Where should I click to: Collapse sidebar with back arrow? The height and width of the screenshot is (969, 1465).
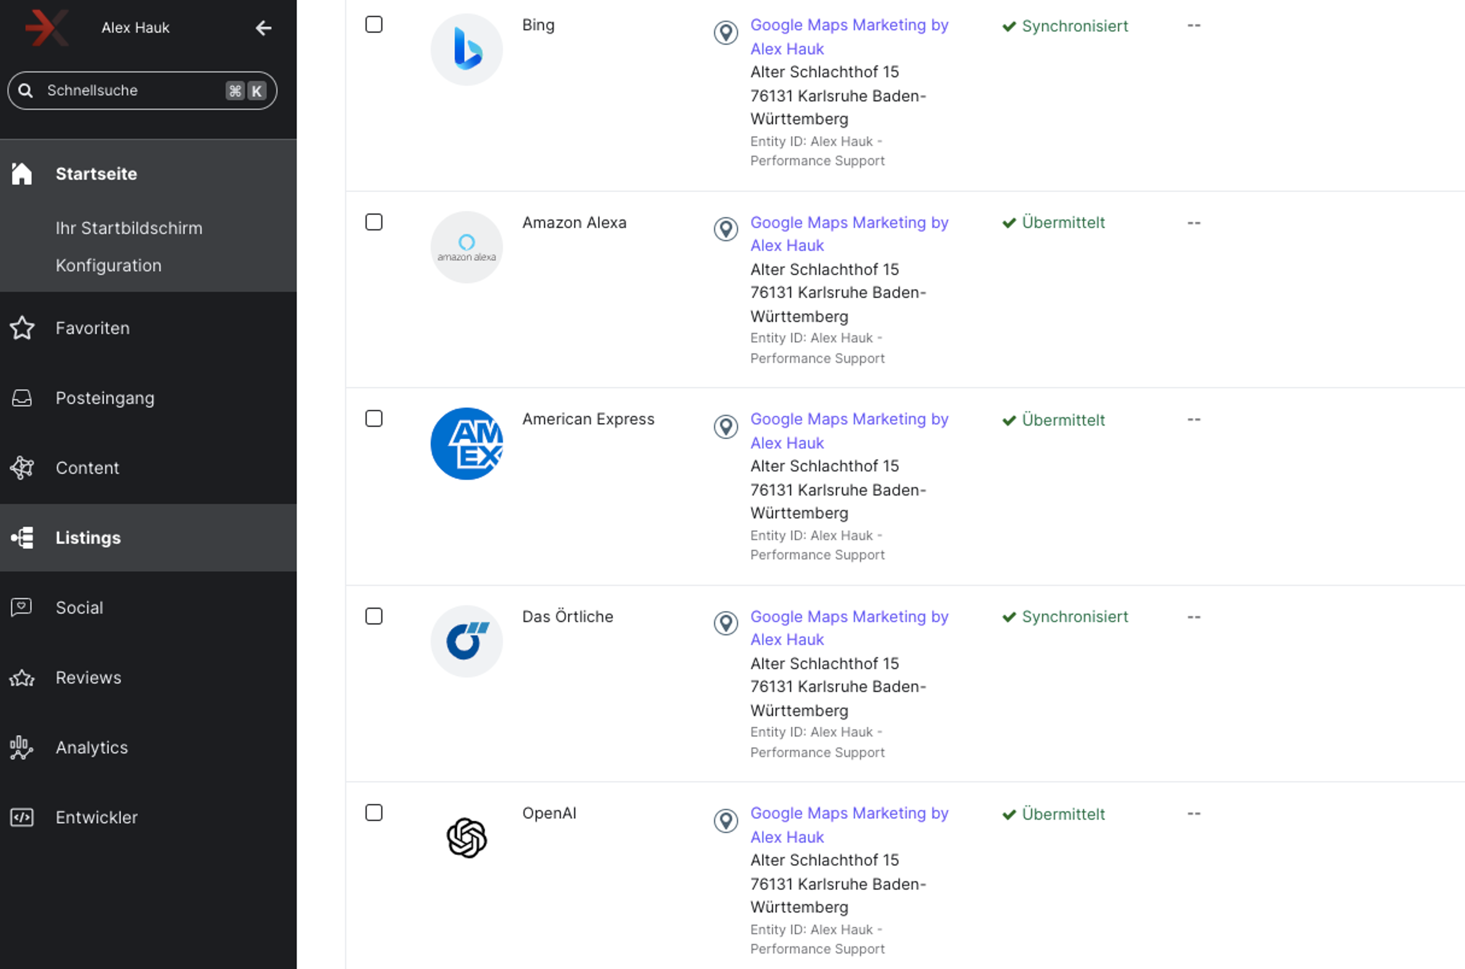point(263,28)
